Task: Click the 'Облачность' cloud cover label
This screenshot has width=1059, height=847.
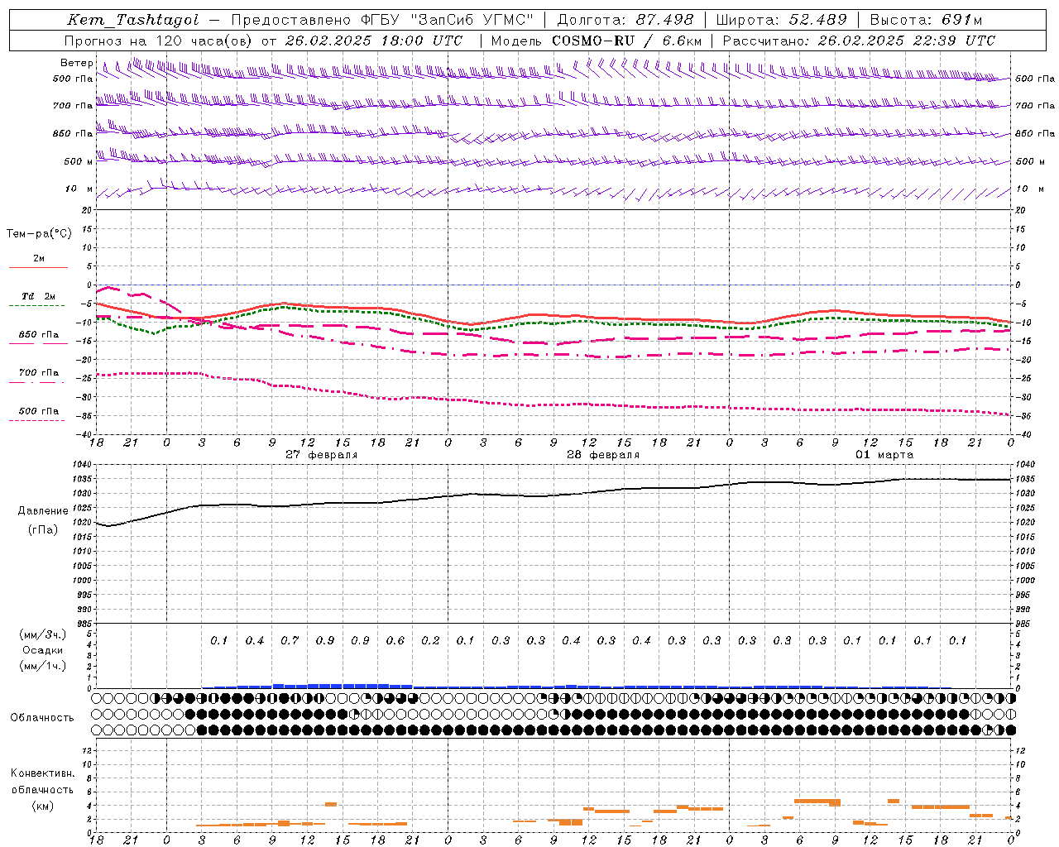Action: tap(41, 718)
